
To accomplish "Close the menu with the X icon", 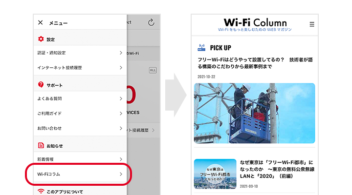I will (41, 22).
